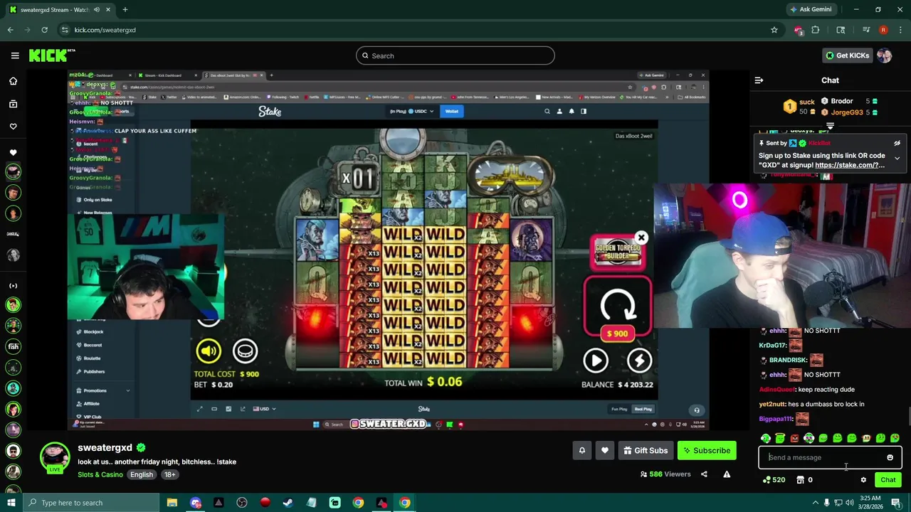
Task: Toggle slot game sound speaker button
Action: (x=209, y=351)
